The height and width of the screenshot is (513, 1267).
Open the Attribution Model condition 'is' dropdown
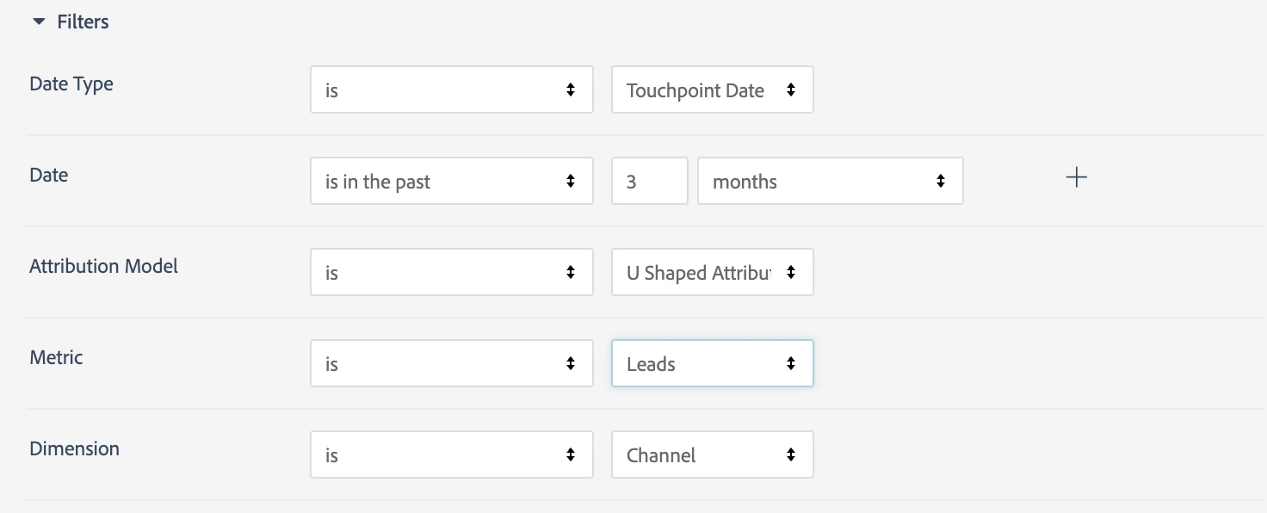[451, 272]
